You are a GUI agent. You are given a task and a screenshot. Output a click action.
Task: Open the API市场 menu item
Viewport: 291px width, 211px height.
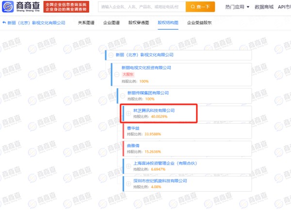click(x=284, y=7)
